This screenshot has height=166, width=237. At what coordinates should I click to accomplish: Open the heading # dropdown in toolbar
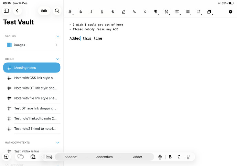click(70, 12)
